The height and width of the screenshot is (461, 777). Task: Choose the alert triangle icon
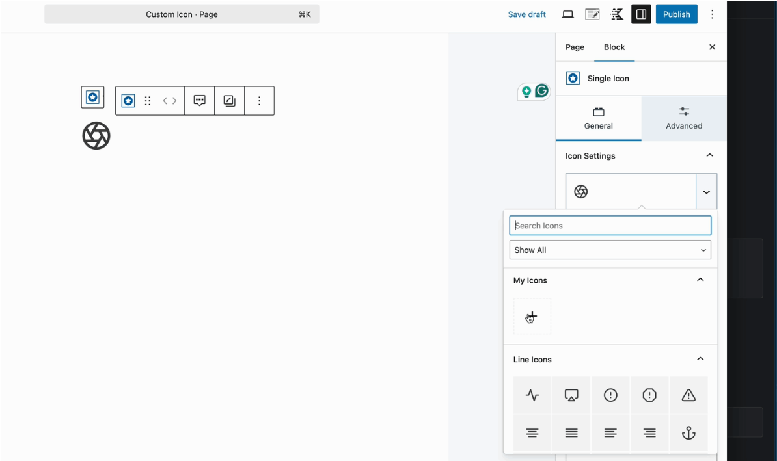point(688,395)
